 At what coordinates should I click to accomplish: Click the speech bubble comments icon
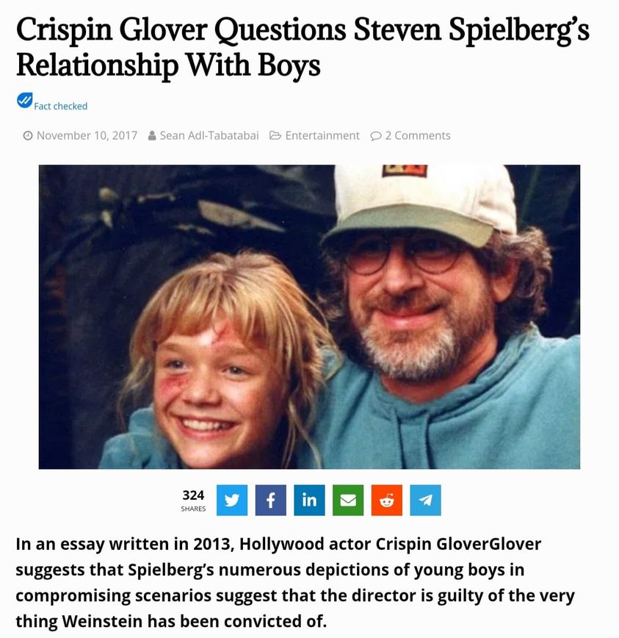(x=375, y=136)
